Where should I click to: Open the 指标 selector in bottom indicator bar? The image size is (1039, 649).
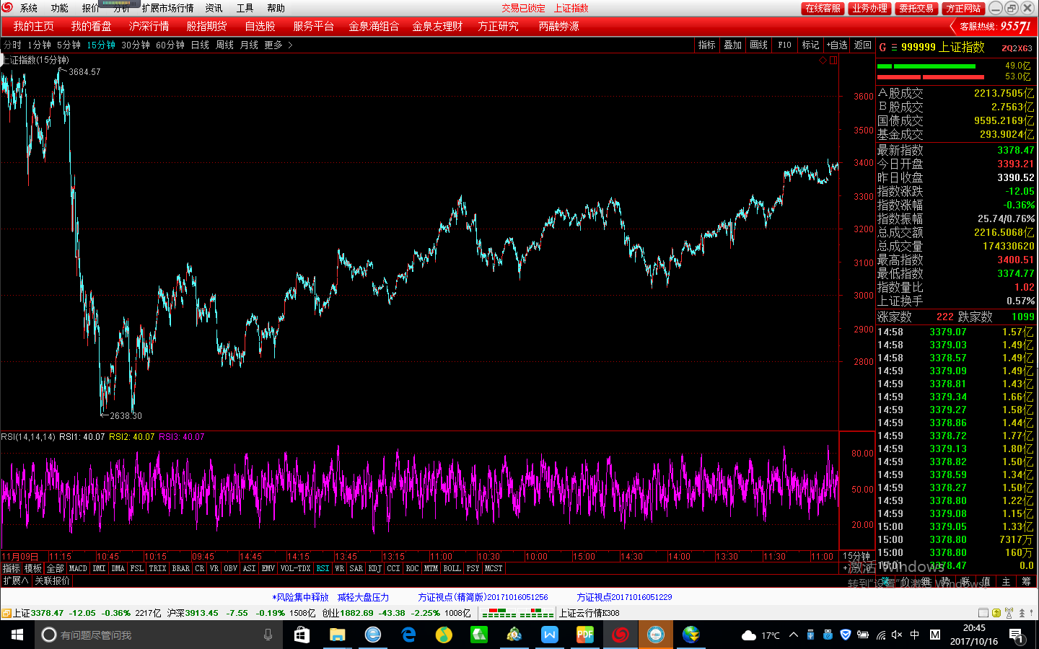click(11, 568)
